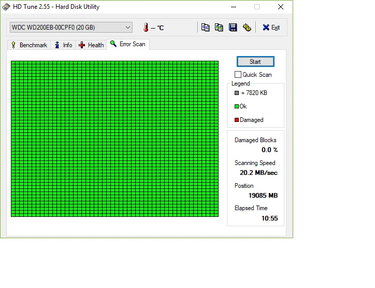Click the Start scan button
The height and width of the screenshot is (288, 375).
255,62
